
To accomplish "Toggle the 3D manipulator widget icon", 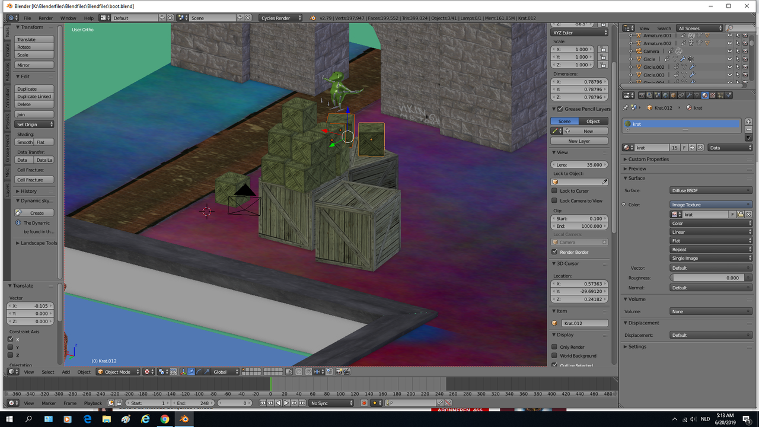I will click(x=183, y=372).
